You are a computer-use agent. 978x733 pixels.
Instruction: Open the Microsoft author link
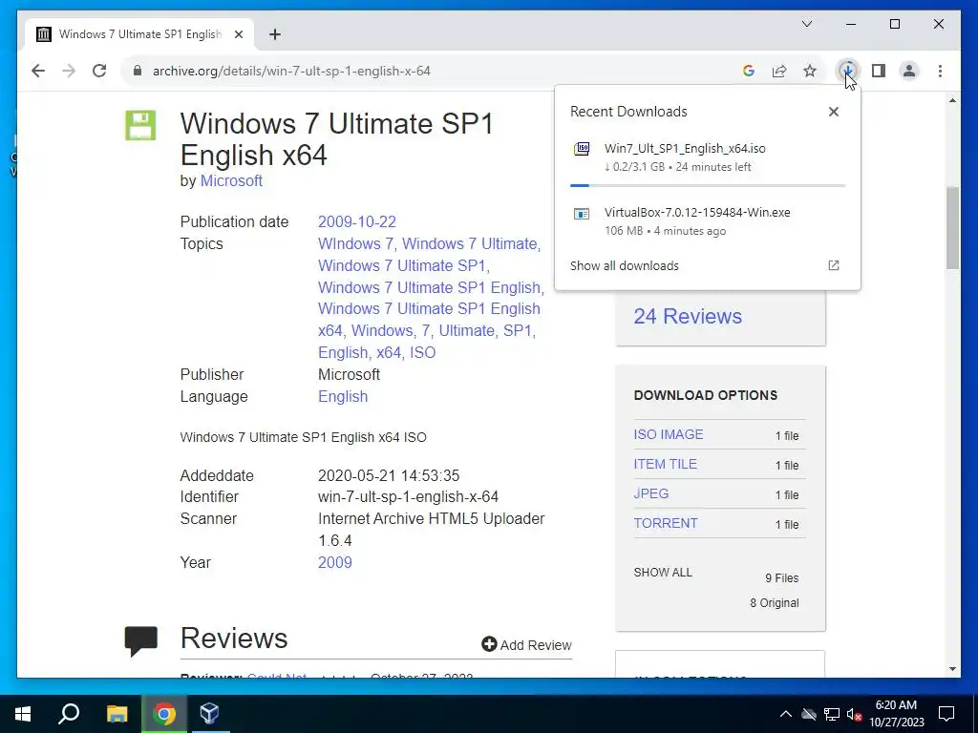[231, 180]
